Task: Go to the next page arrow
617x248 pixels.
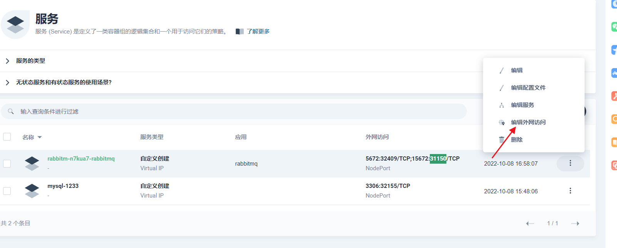Action: tap(575, 223)
